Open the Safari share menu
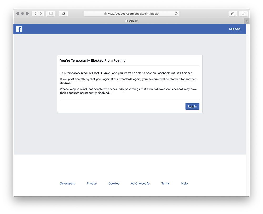This screenshot has height=214, width=263. point(233,14)
